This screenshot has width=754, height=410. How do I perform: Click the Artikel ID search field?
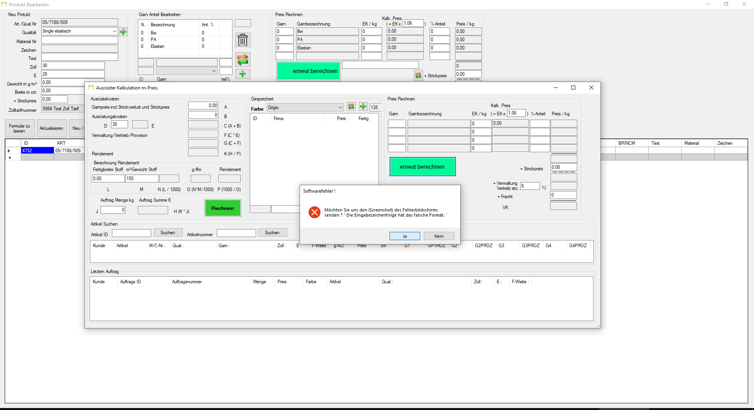[x=132, y=233]
